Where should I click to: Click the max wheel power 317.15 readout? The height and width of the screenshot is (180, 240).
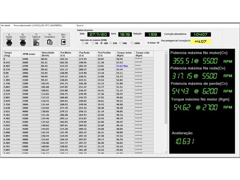pyautogui.click(x=182, y=76)
